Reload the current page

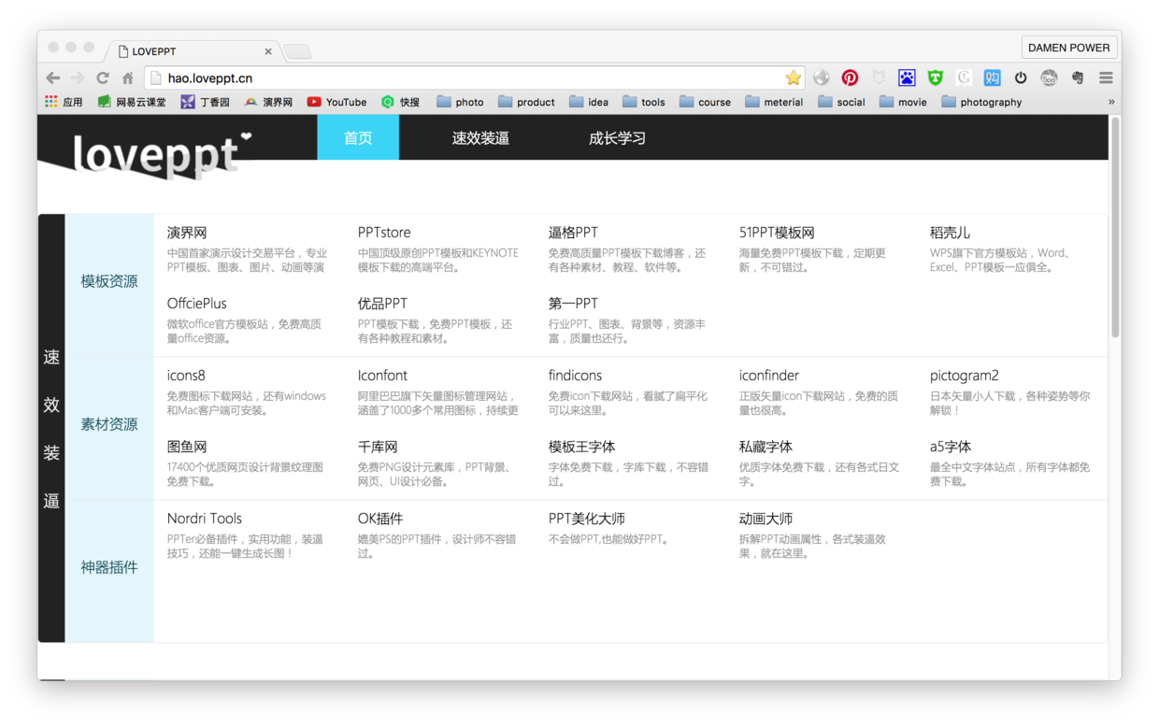pos(103,78)
